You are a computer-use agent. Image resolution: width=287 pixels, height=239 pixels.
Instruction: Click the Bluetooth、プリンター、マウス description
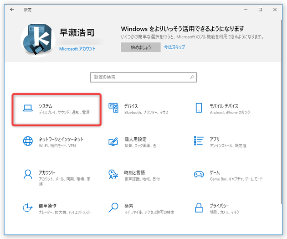146,112
